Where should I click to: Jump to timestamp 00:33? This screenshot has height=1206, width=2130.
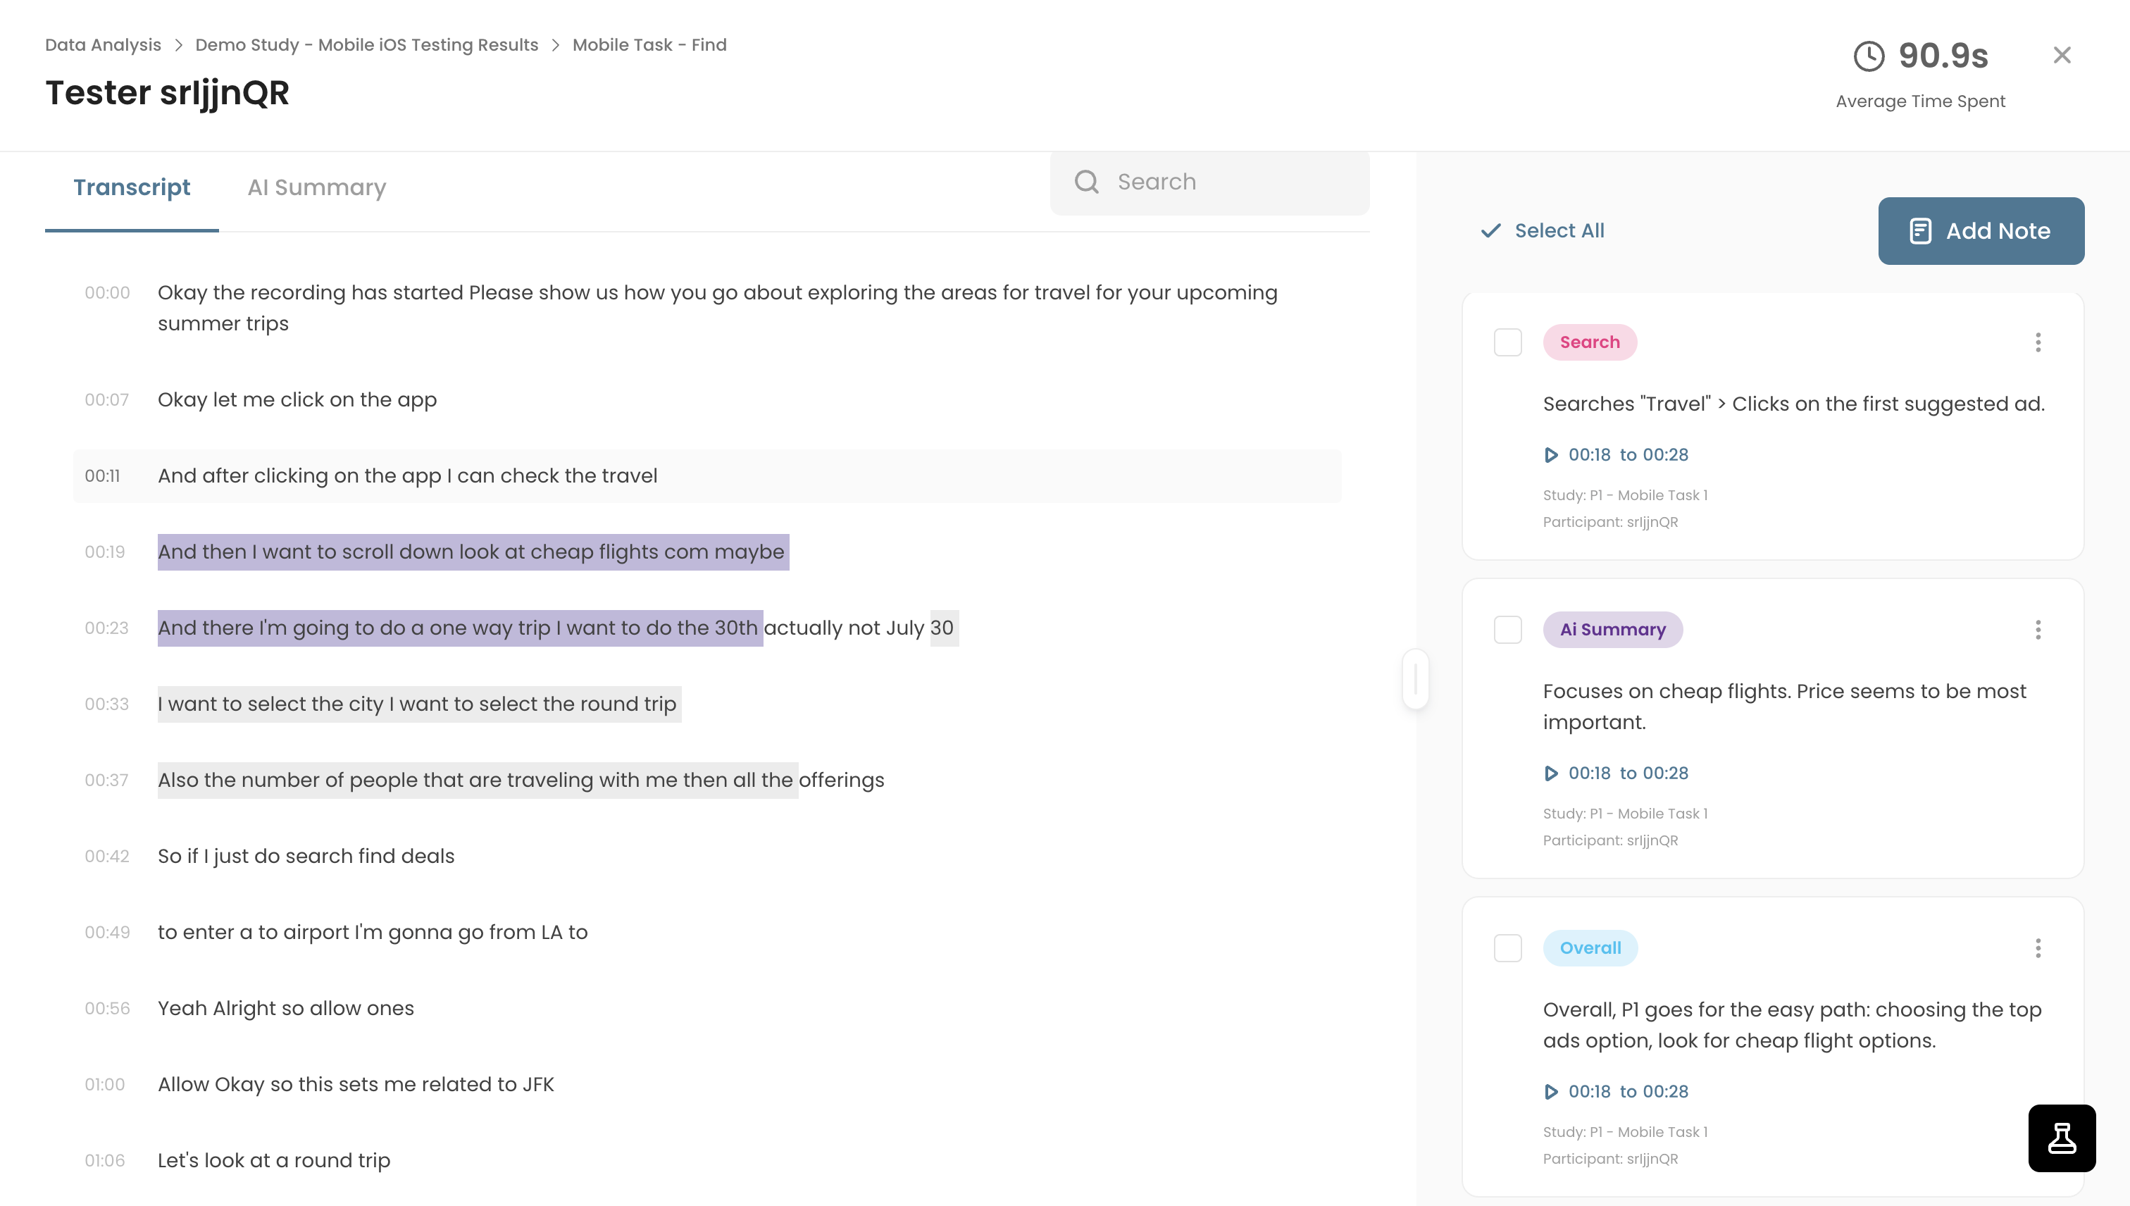(x=107, y=704)
